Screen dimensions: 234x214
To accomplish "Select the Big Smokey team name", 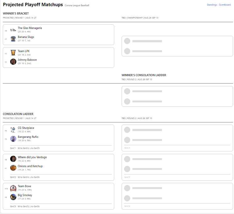I will click(x=25, y=195).
